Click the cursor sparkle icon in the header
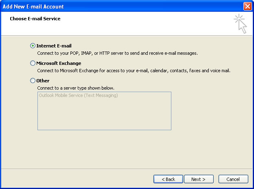Image resolution: width=254 pixels, height=189 pixels. point(240,24)
